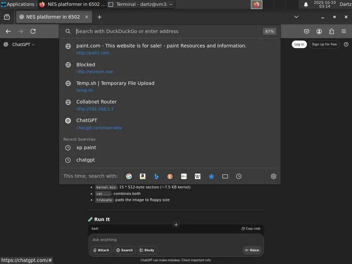Search open tabs using the tabs icon
This screenshot has width=352, height=264.
225,176
